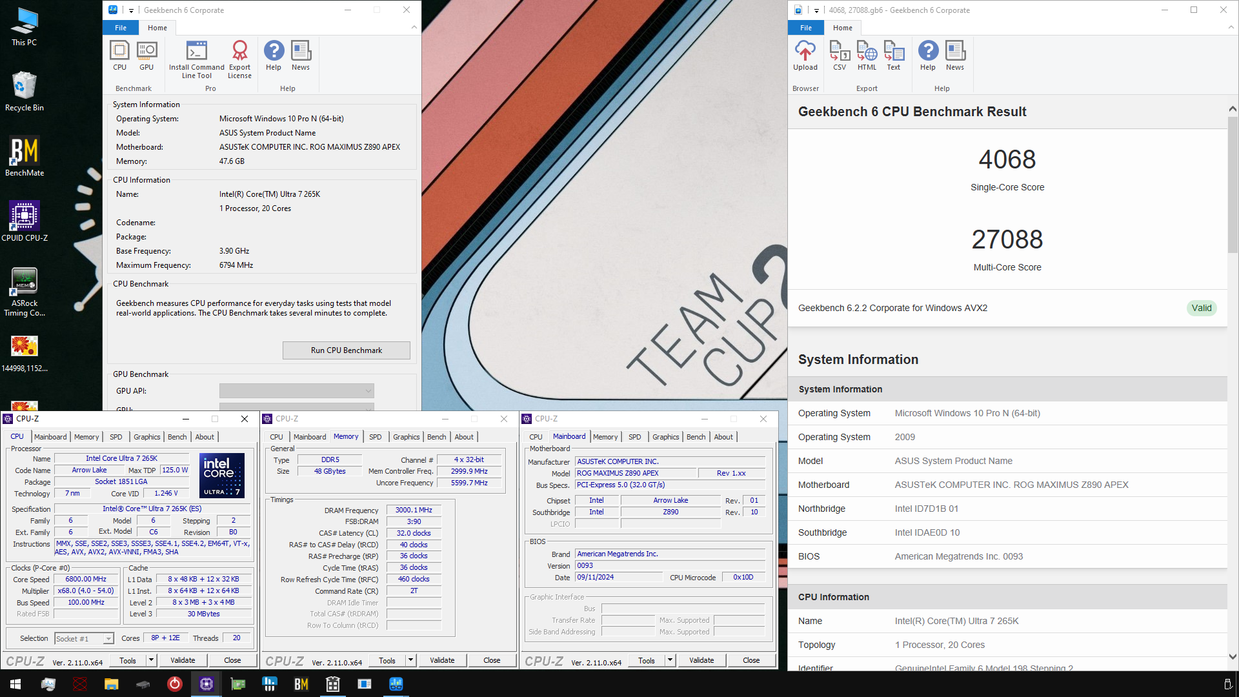The width and height of the screenshot is (1239, 697).
Task: Open quick access dropdown in result window title bar
Action: tap(816, 10)
